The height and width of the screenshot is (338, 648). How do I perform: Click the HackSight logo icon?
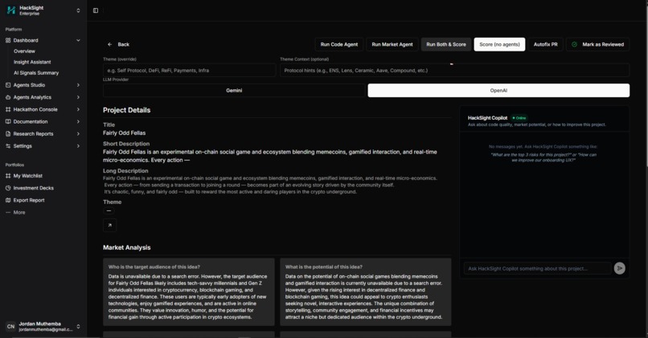click(x=11, y=10)
